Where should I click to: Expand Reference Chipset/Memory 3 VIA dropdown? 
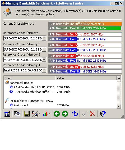44,60
